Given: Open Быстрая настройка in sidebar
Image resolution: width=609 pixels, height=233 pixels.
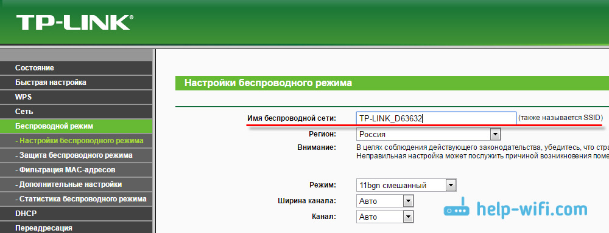Looking at the screenshot, I should click(76, 83).
